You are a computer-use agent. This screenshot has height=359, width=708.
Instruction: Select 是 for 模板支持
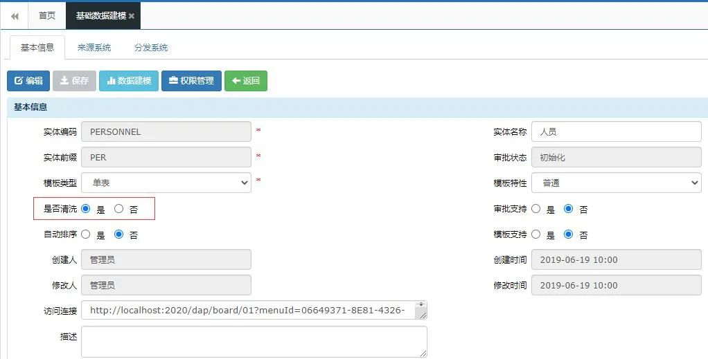pyautogui.click(x=536, y=234)
